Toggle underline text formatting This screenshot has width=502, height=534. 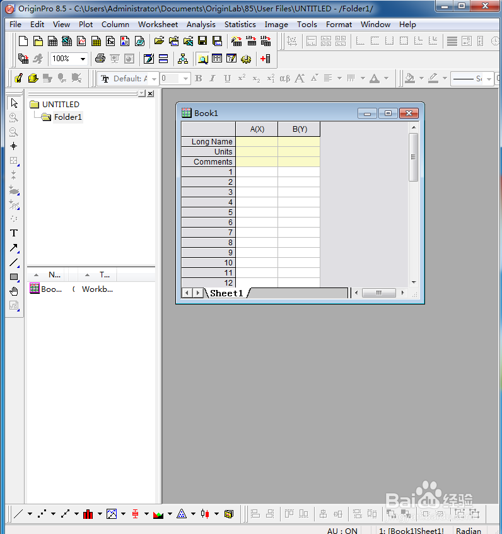click(x=227, y=79)
